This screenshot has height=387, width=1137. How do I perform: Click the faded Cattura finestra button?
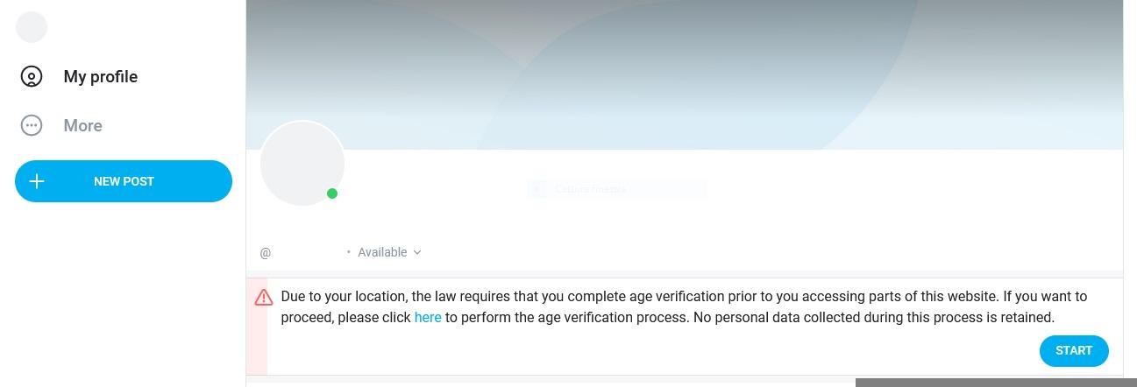click(616, 189)
